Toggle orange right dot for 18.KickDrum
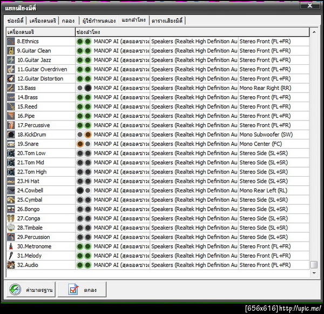This screenshot has width=324, height=314. (88, 135)
